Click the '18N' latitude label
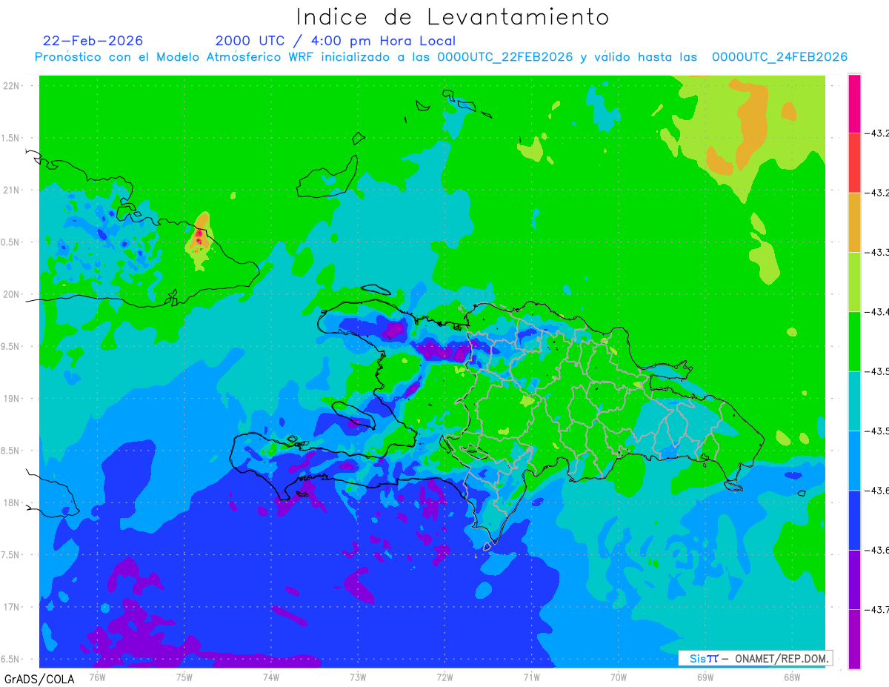The image size is (889, 687). 11,502
